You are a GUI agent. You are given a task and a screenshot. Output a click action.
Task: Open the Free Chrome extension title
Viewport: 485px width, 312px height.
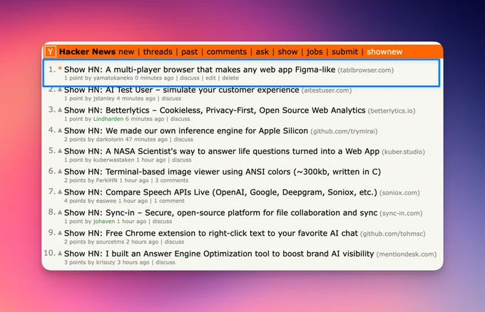pyautogui.click(x=211, y=233)
